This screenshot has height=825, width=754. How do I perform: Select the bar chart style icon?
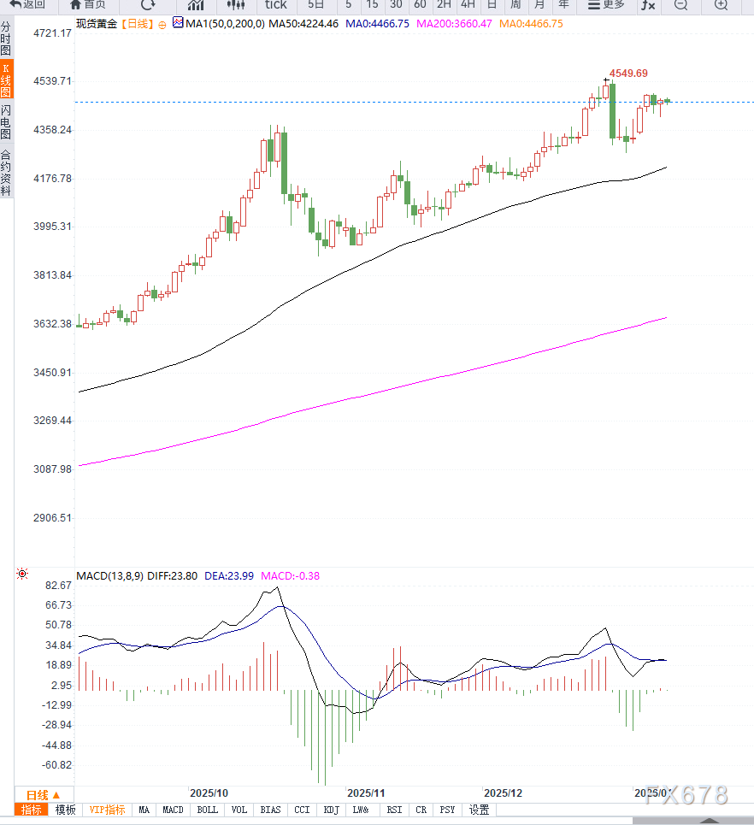[x=196, y=5]
